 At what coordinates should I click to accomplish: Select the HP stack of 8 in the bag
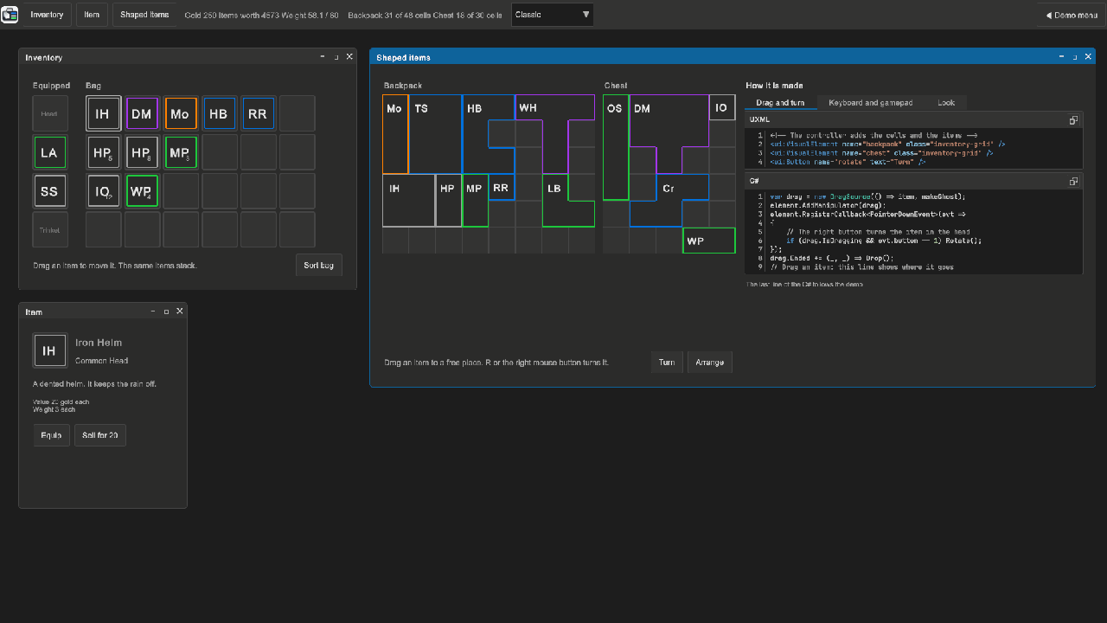142,152
